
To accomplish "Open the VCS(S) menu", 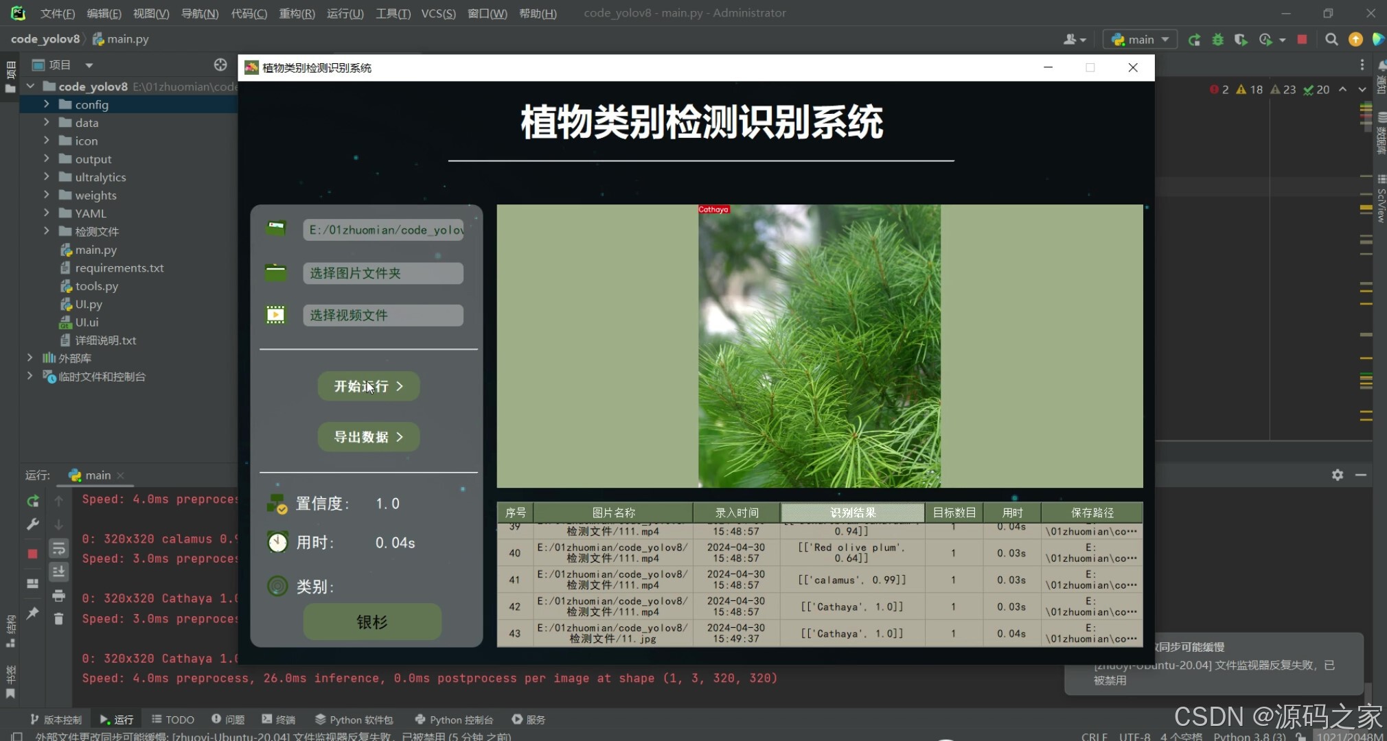I will tap(437, 13).
